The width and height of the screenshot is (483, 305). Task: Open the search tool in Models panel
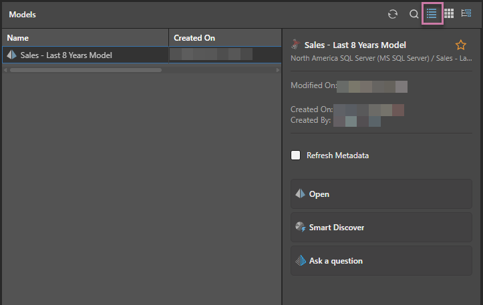point(414,14)
